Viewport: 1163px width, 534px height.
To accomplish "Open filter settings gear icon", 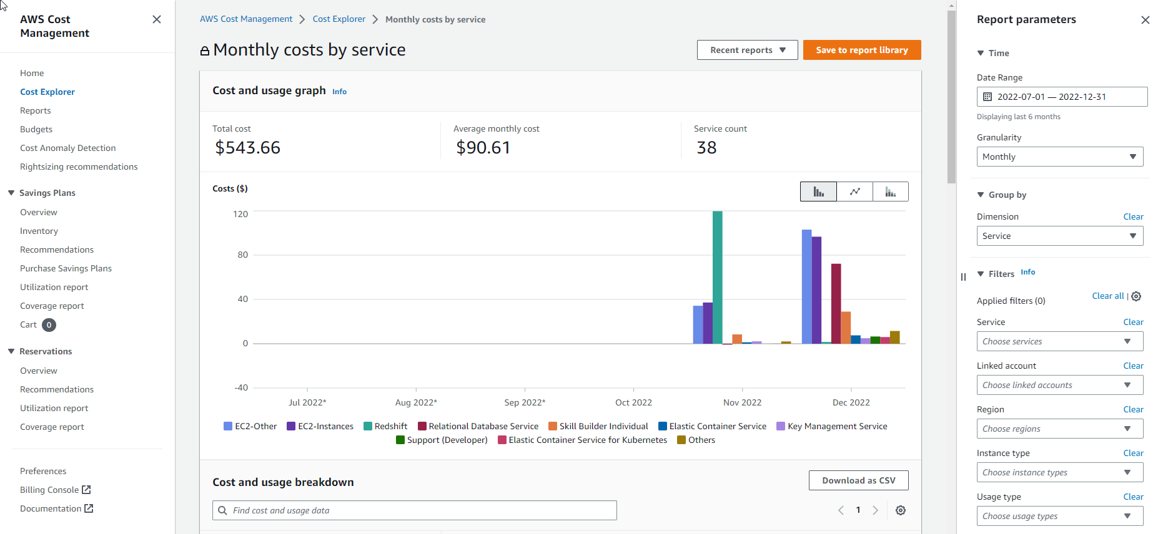I will point(1136,296).
